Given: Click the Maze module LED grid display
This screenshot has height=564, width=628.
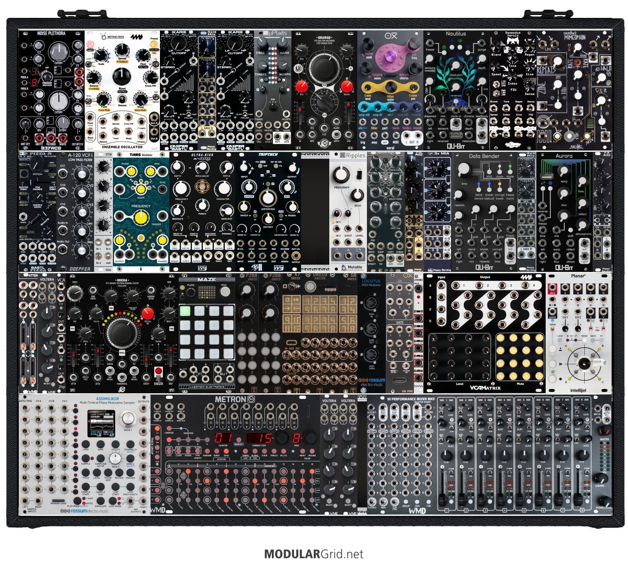Looking at the screenshot, I should pos(207,293).
